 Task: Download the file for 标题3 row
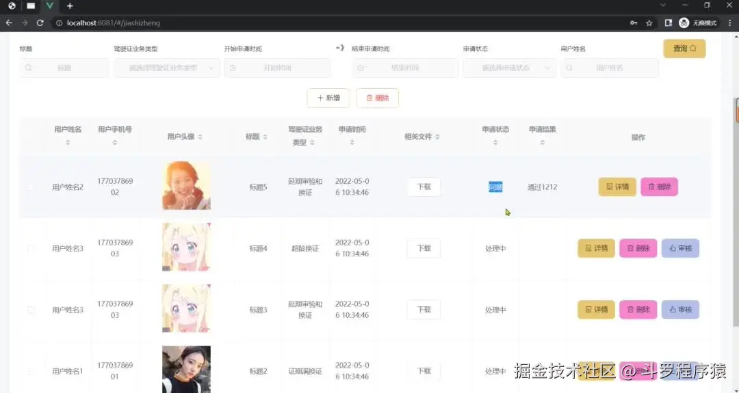424,310
